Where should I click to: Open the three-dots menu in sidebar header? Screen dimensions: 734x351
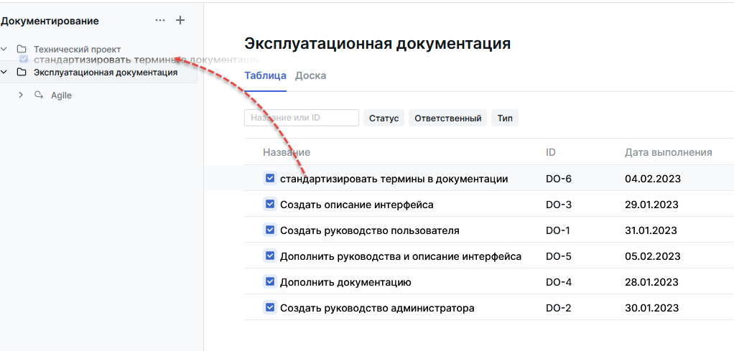tap(159, 21)
